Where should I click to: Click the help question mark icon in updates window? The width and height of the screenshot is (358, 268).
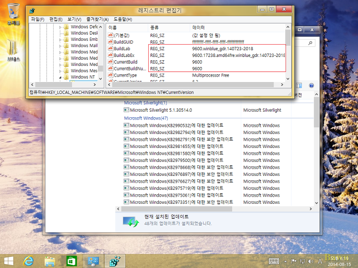point(312,85)
